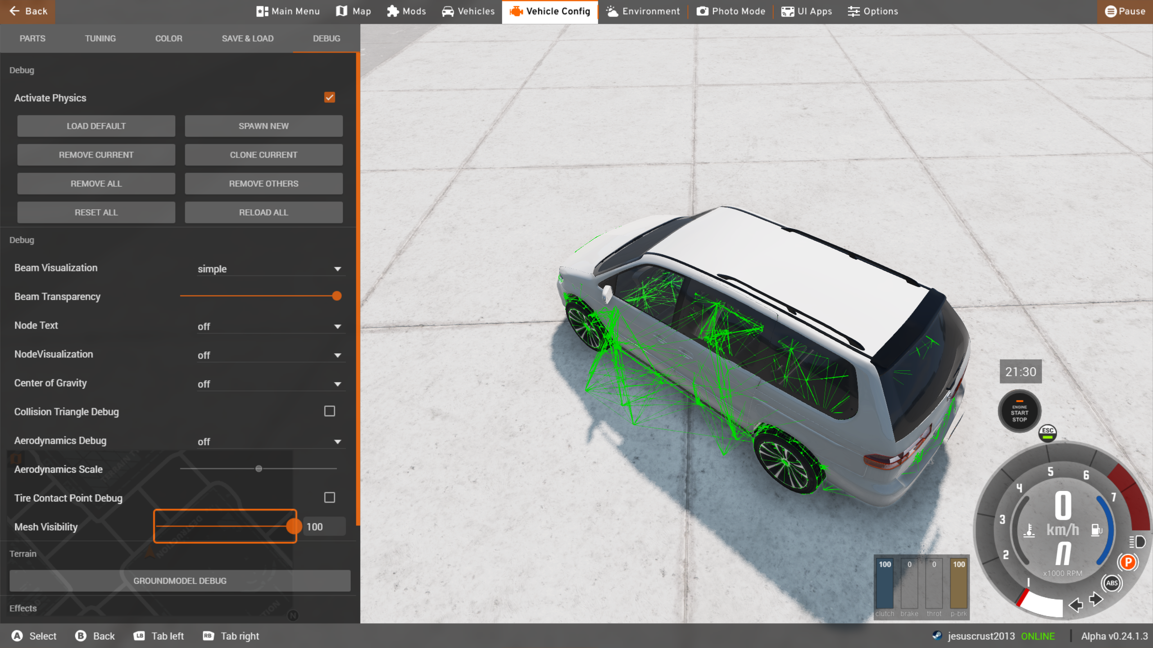Click the Pause icon at top right

[x=1111, y=11]
